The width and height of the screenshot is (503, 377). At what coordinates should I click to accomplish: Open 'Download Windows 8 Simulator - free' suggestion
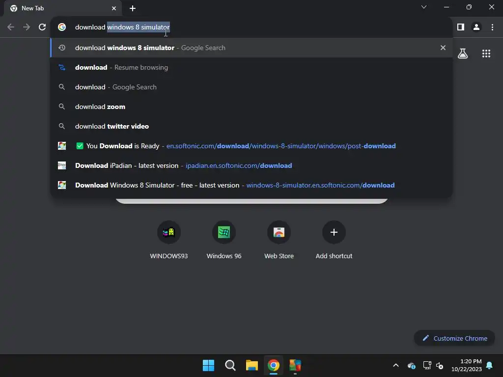[251, 185]
